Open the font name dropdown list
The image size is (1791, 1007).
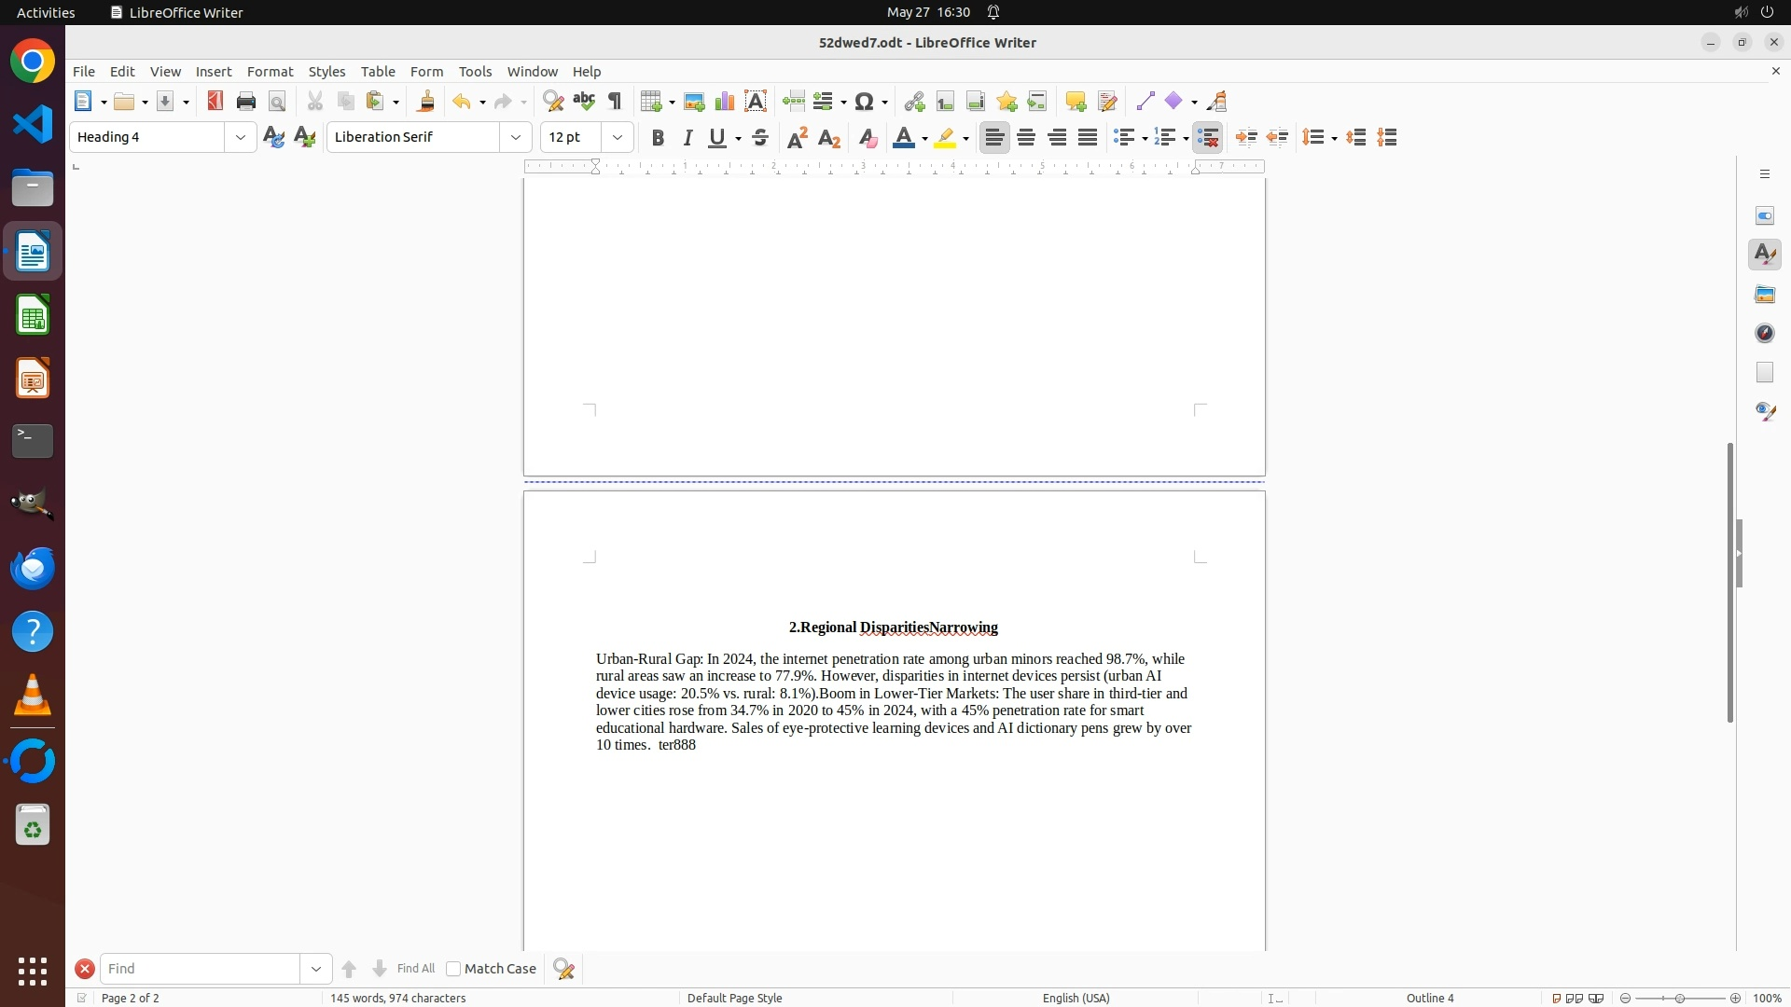516,138
